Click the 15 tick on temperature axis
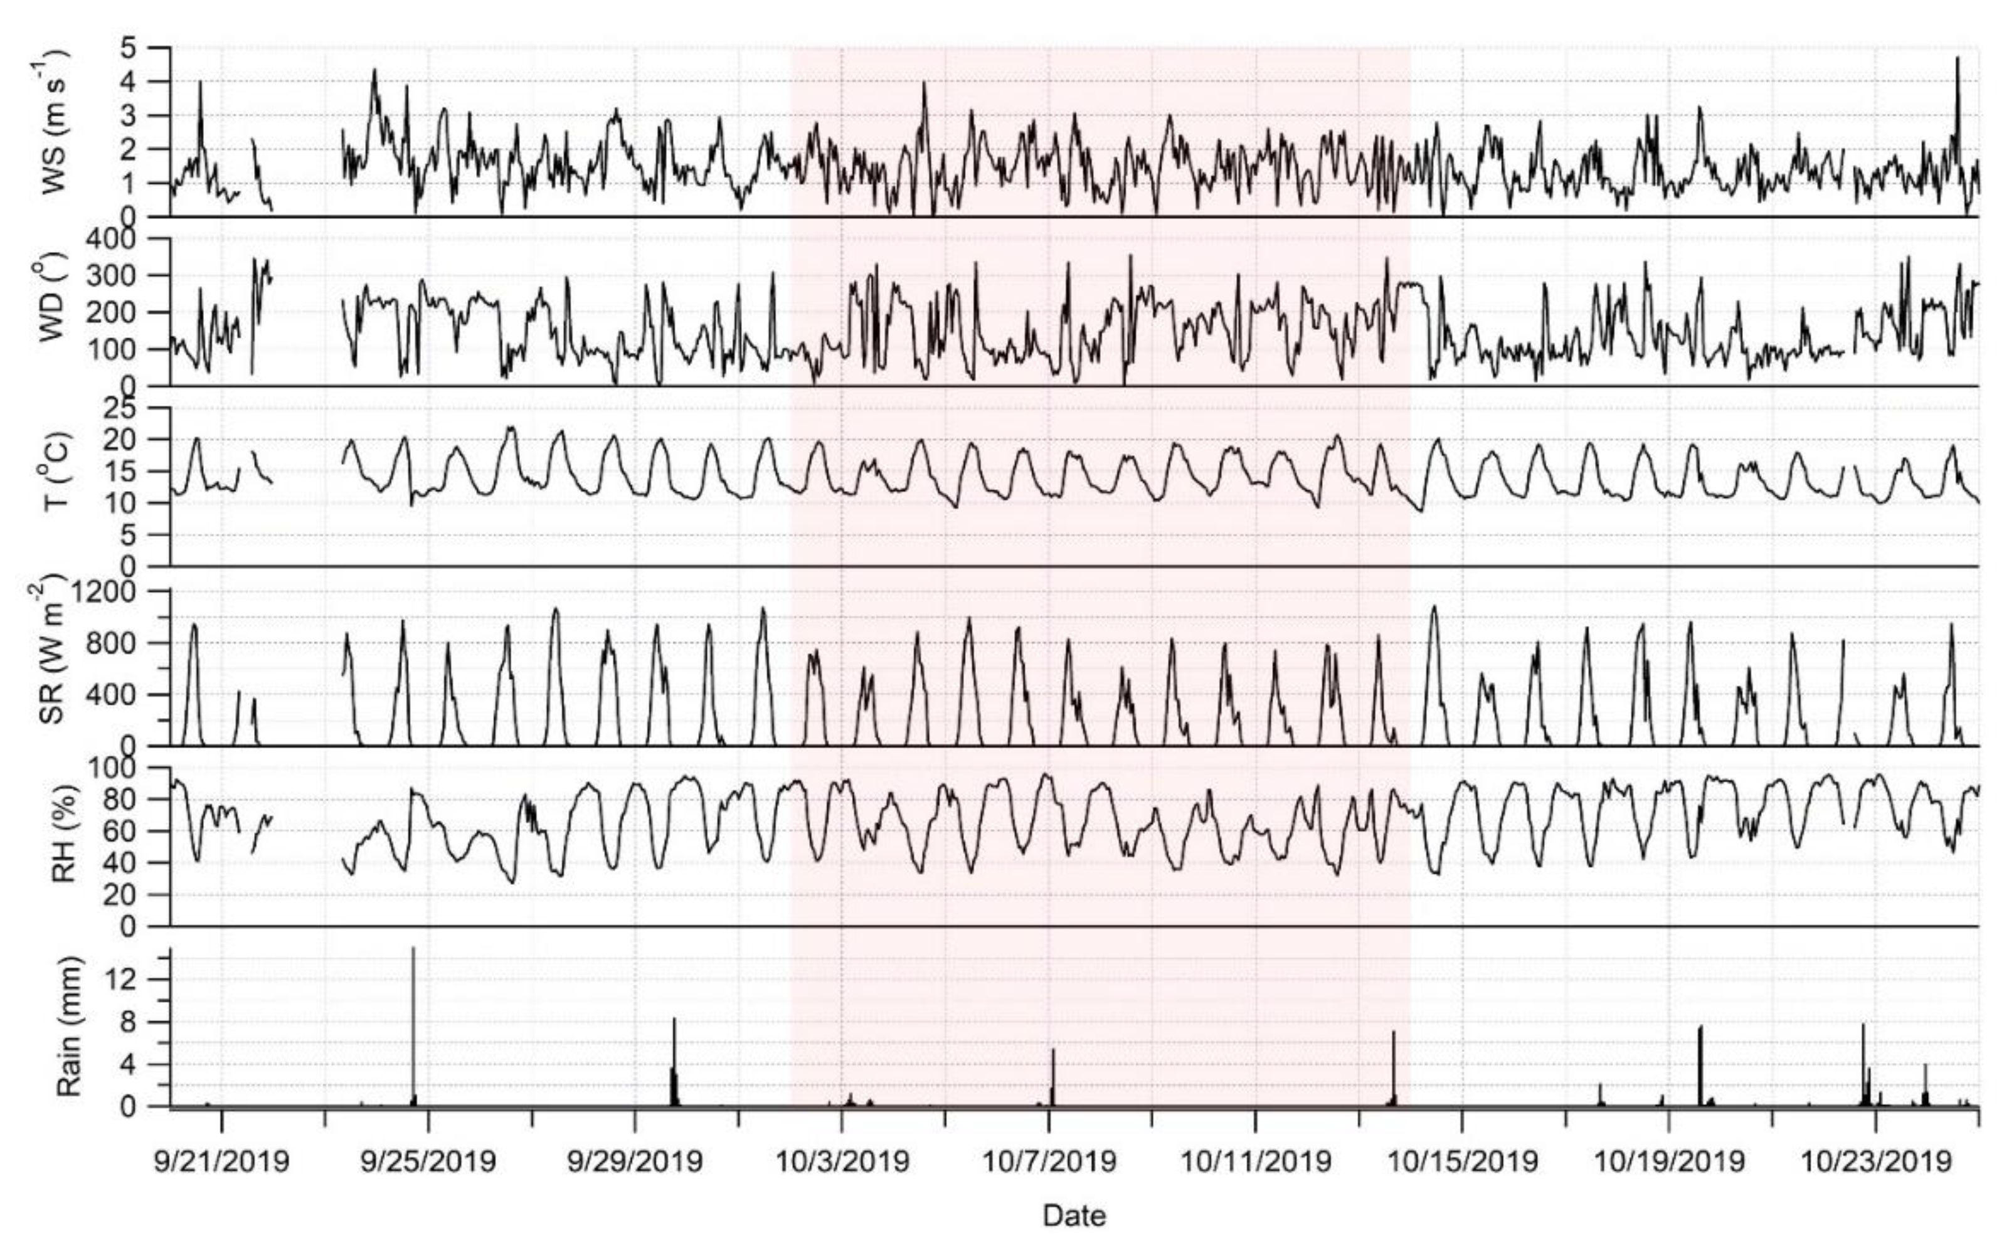The width and height of the screenshot is (2014, 1253). click(x=121, y=471)
